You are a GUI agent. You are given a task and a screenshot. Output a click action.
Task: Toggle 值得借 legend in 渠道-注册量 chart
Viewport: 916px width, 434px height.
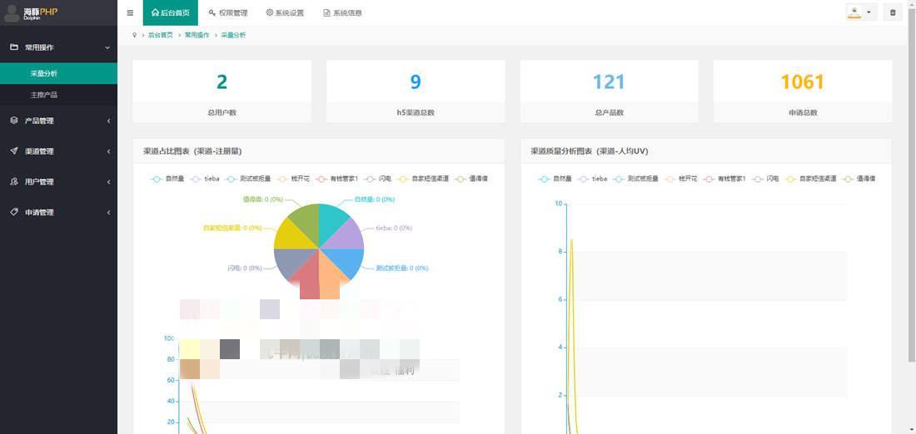click(470, 179)
